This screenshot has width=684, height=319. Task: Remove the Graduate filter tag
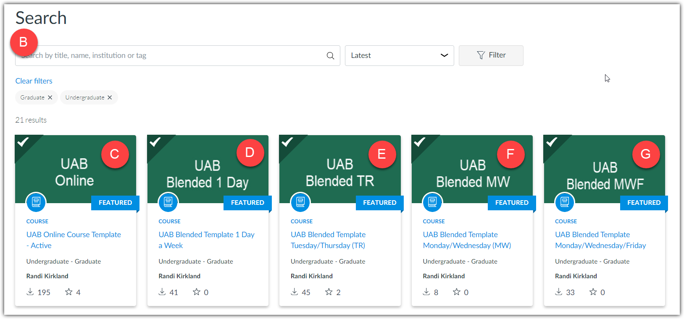tap(50, 97)
